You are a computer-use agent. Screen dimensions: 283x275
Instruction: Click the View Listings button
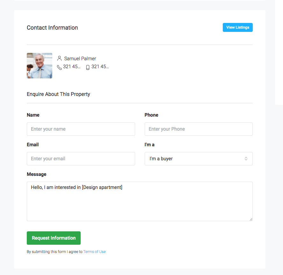[237, 27]
